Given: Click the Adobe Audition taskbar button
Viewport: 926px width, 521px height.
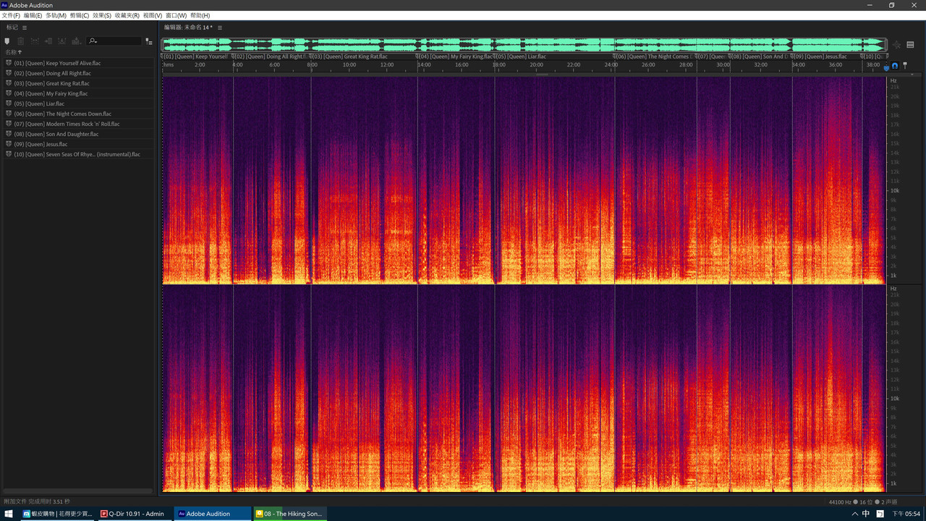Looking at the screenshot, I should [x=211, y=514].
